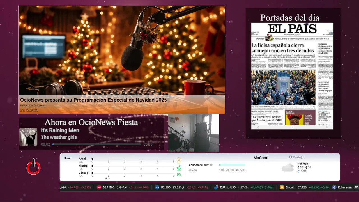This screenshot has height=202, width=359.
Task: Go to previous front page with left chevron
Action: [x=258, y=127]
